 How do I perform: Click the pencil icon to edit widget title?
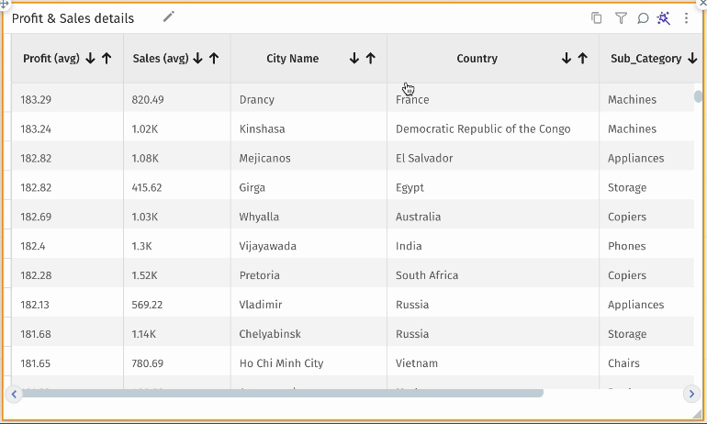pos(168,17)
